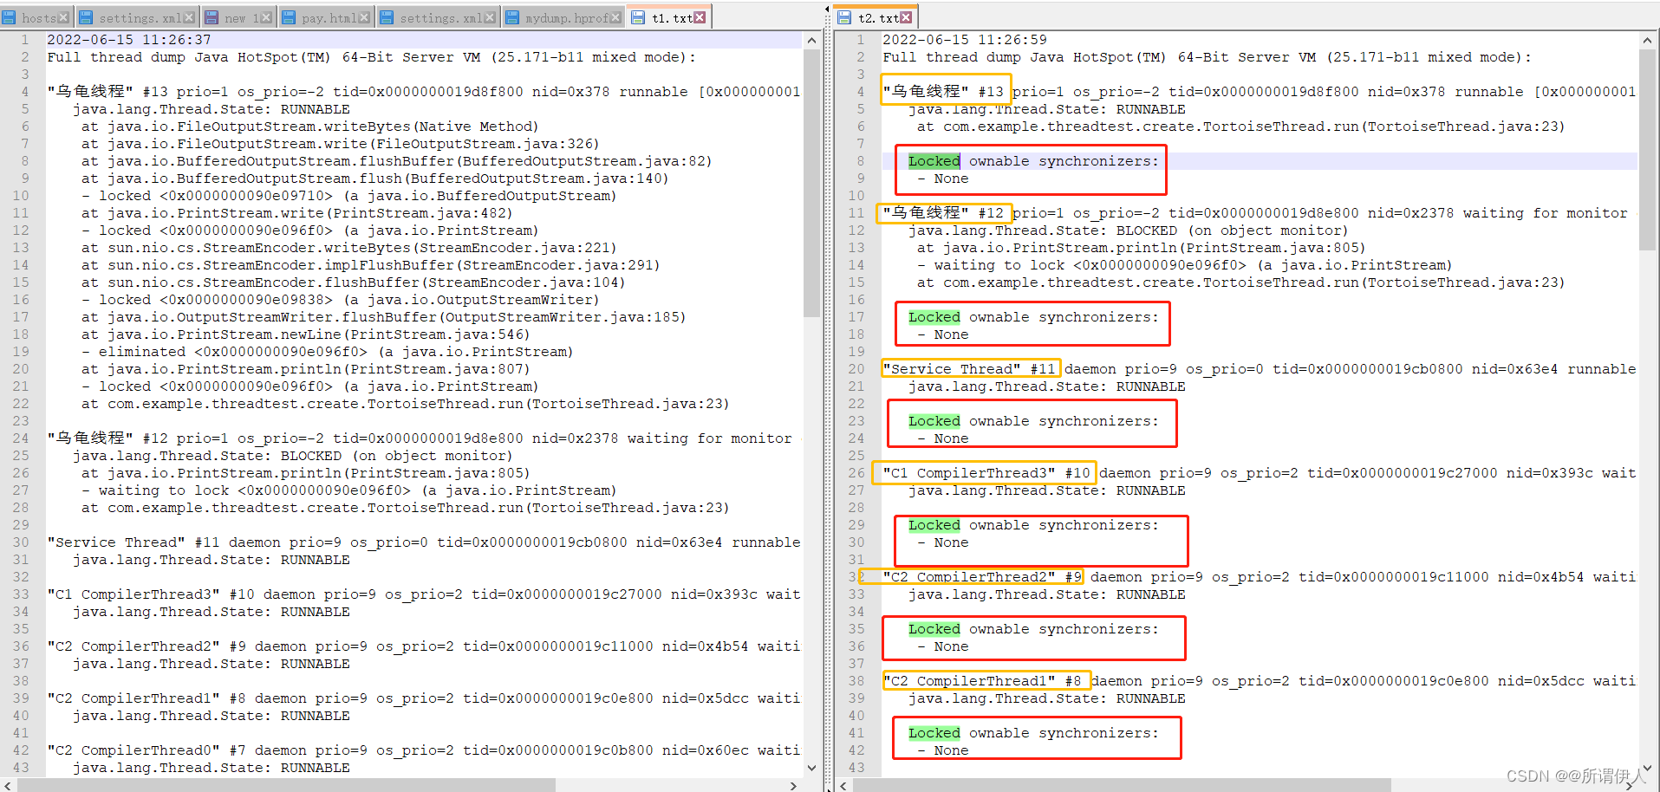Image resolution: width=1660 pixels, height=792 pixels.
Task: Click the 'Service Thread' #11 line in t1.txt
Action: tap(424, 542)
